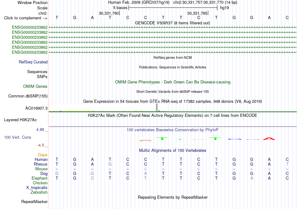
Task: Select the Rhesus alignment row label
Action: coord(41,164)
